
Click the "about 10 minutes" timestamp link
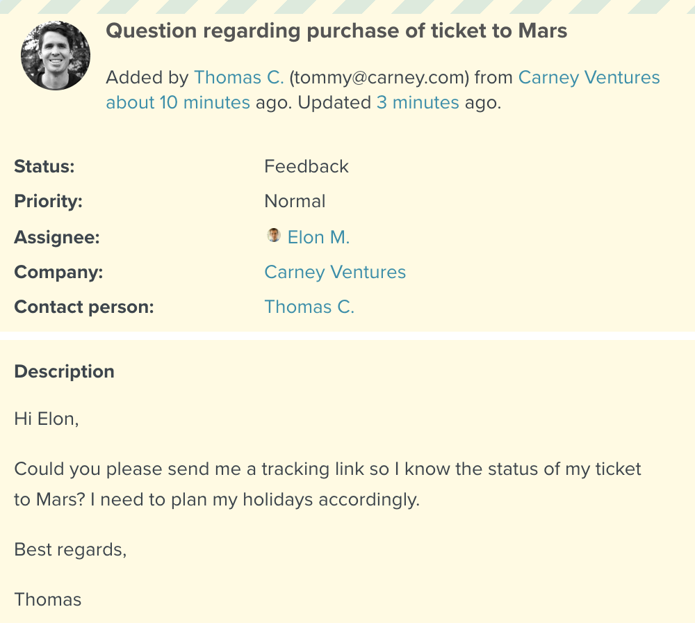(178, 103)
